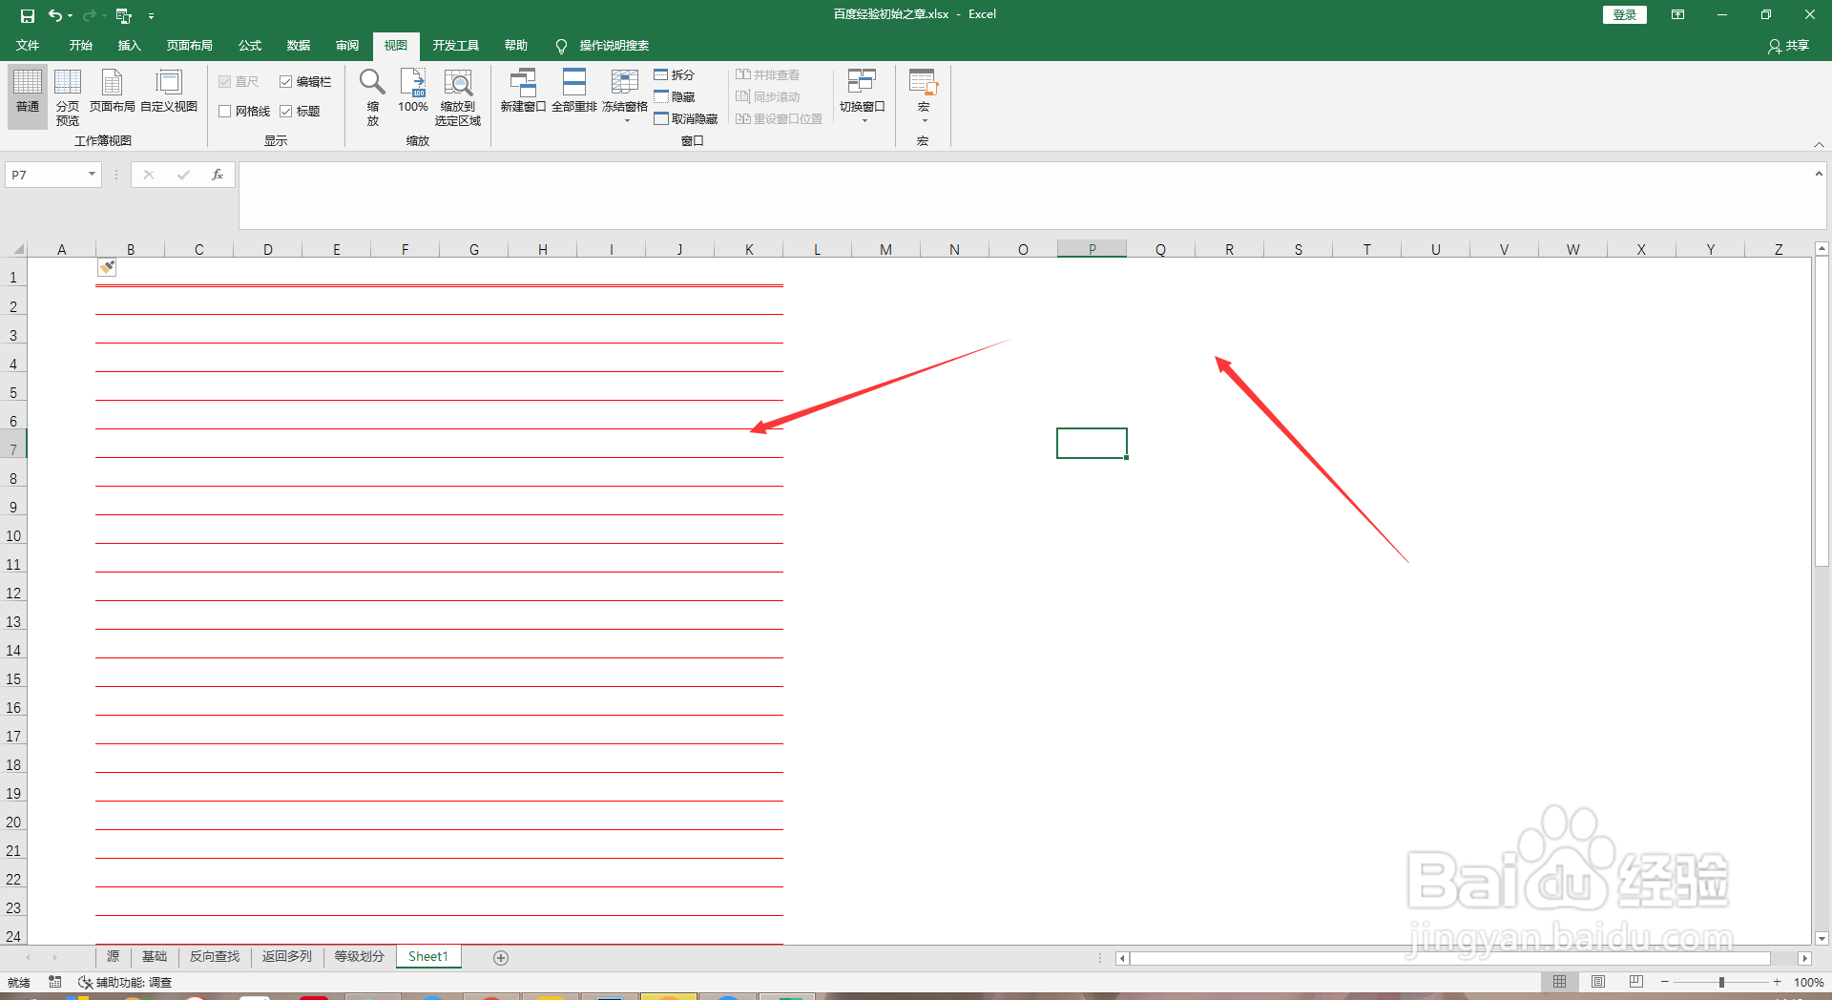
Task: Switch to Page Break Preview (分页预览)
Action: 68,96
